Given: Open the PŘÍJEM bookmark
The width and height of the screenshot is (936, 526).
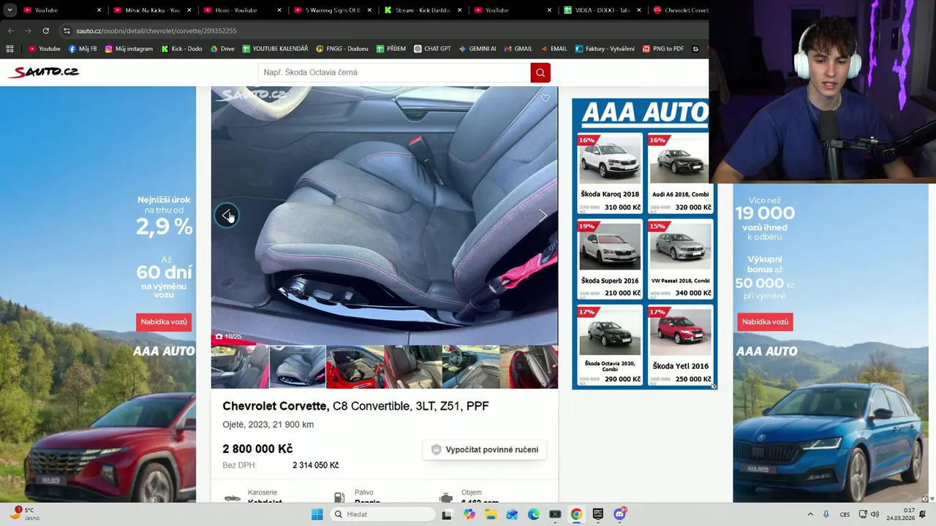Looking at the screenshot, I should pyautogui.click(x=391, y=49).
